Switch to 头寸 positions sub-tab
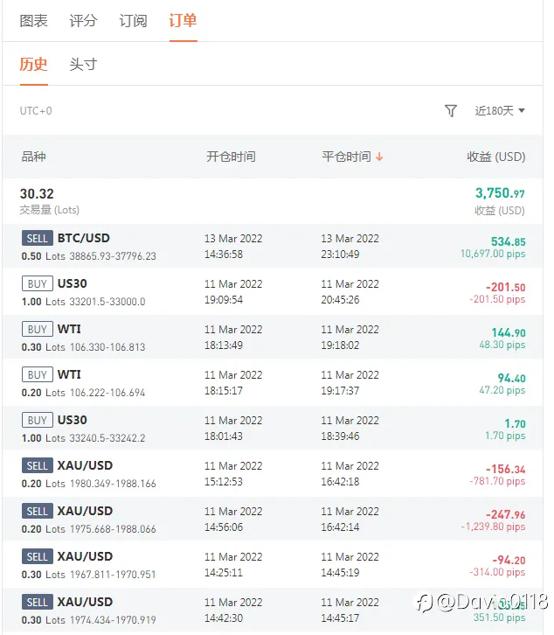Image resolution: width=554 pixels, height=635 pixels. click(x=83, y=65)
